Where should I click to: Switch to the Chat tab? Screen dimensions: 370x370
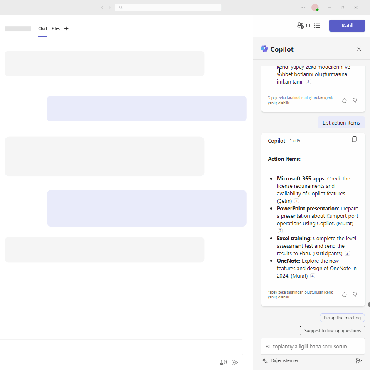43,29
